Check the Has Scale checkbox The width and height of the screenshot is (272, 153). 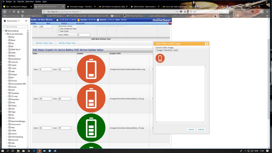[60, 31]
